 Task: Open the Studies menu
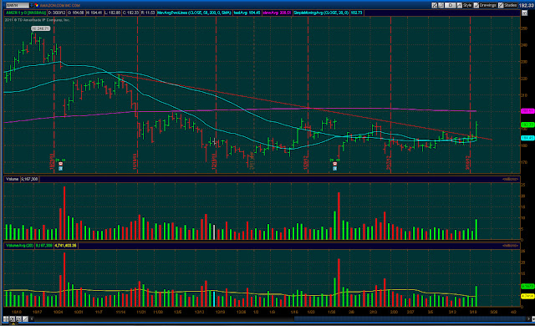[507, 6]
